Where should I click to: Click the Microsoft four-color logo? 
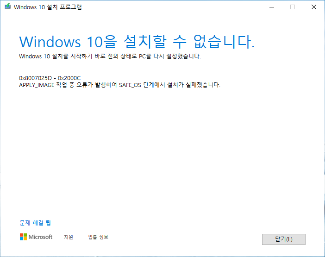coord(24,237)
